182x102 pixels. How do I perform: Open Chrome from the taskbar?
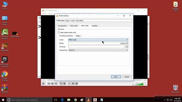point(75,100)
